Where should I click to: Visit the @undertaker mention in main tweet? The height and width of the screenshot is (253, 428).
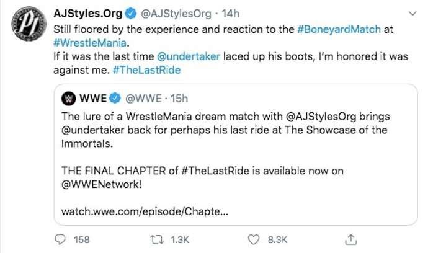pos(189,56)
